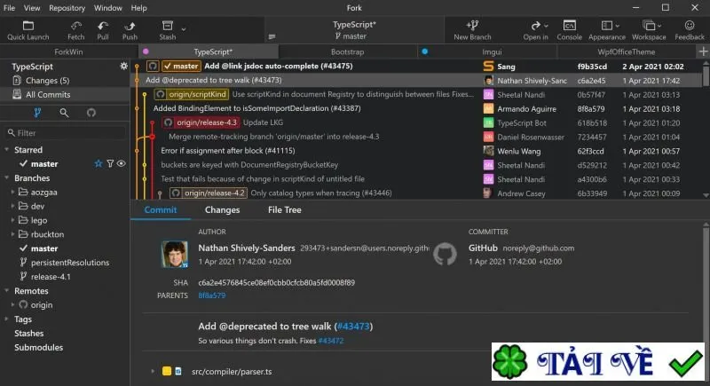Expand the dev branch folder
The image size is (710, 386).
click(12, 206)
